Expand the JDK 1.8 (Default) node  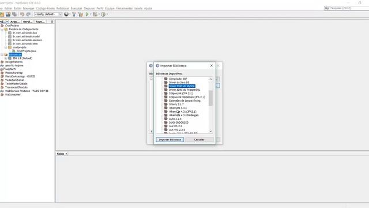pos(6,58)
